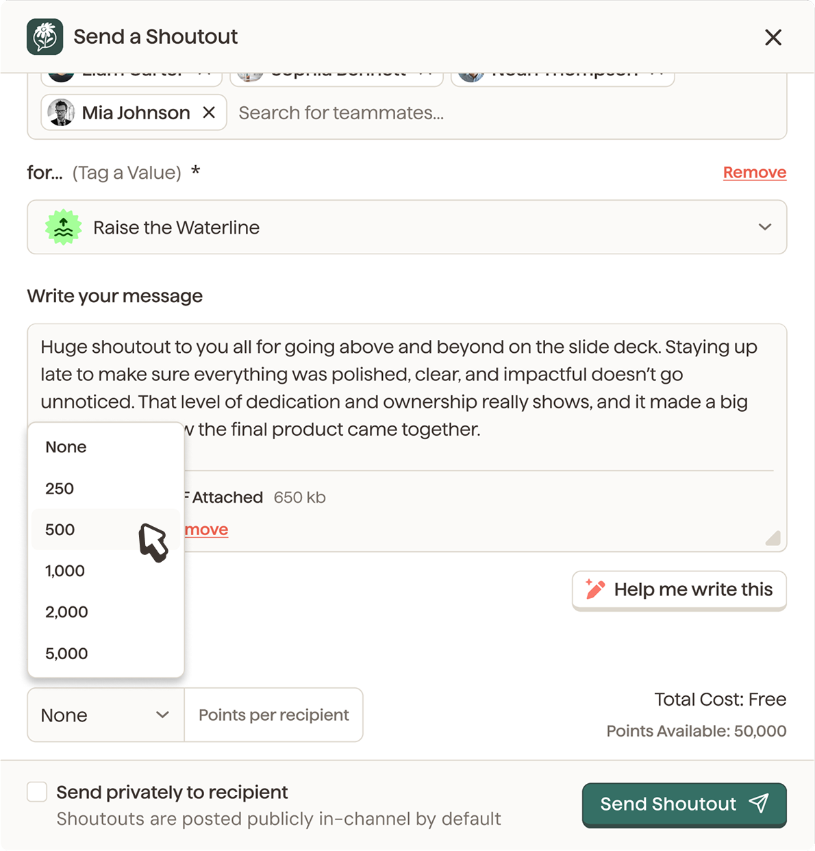Viewport: 815px width, 851px height.
Task: Grab the message box resize handle
Action: coord(773,538)
